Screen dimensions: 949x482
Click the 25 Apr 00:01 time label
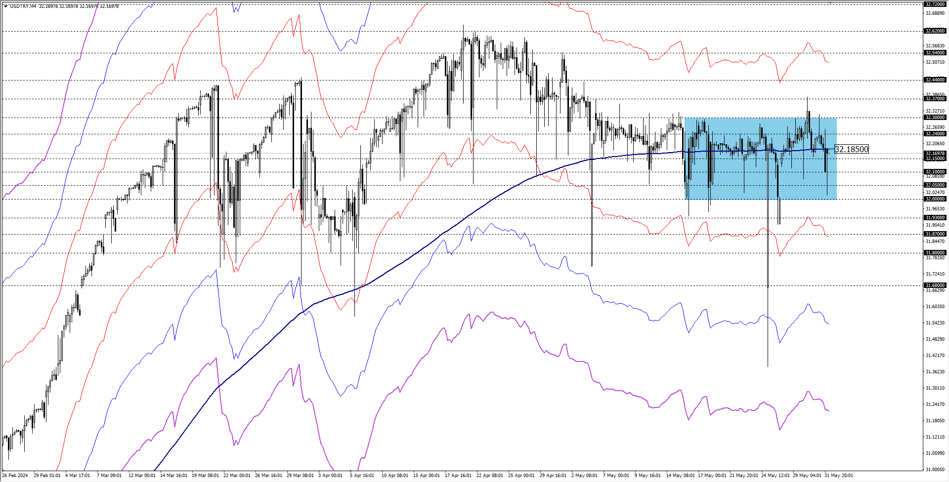pos(521,476)
